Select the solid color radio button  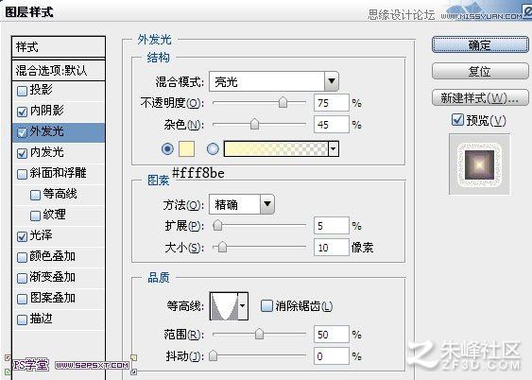coord(167,149)
